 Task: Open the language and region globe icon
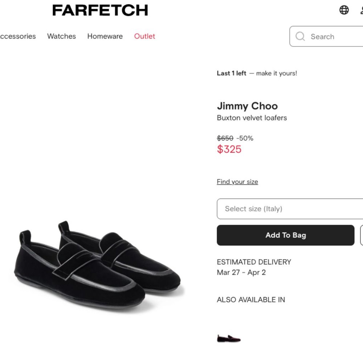[x=343, y=10]
